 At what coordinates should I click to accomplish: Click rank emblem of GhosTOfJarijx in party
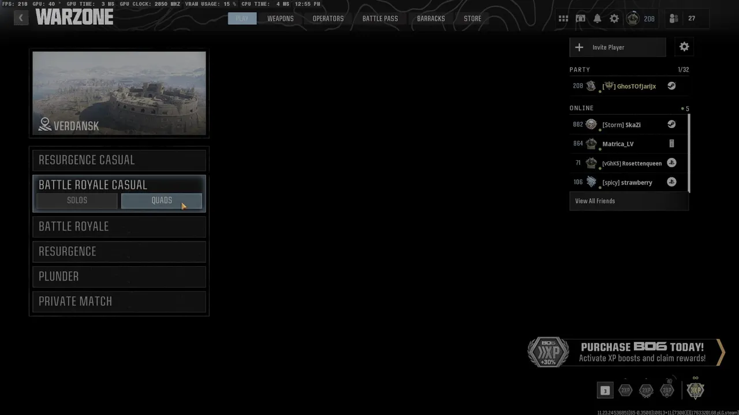tap(591, 86)
